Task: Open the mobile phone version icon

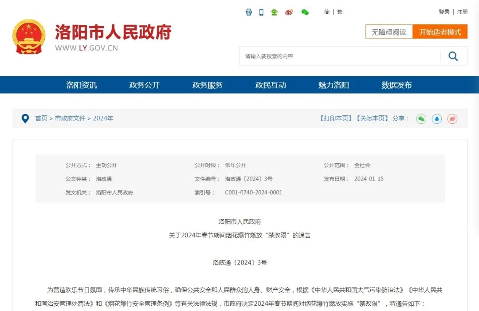Action: (x=261, y=12)
